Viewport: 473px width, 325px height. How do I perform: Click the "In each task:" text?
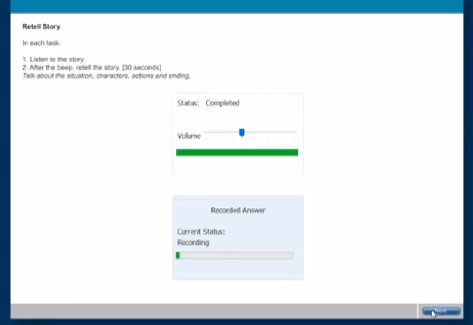42,43
